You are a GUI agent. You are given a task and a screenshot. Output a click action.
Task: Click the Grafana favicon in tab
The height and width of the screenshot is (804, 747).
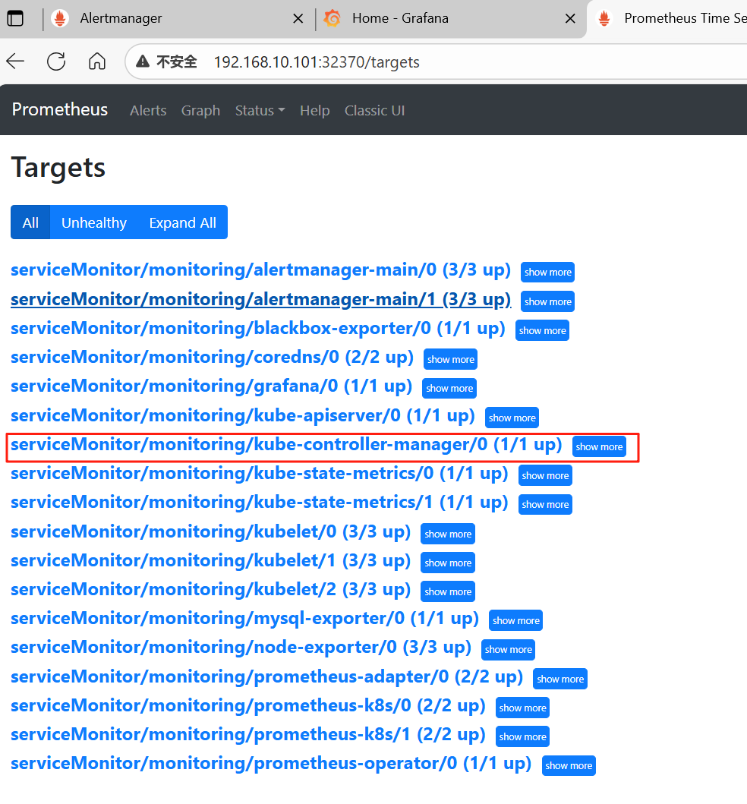click(333, 18)
